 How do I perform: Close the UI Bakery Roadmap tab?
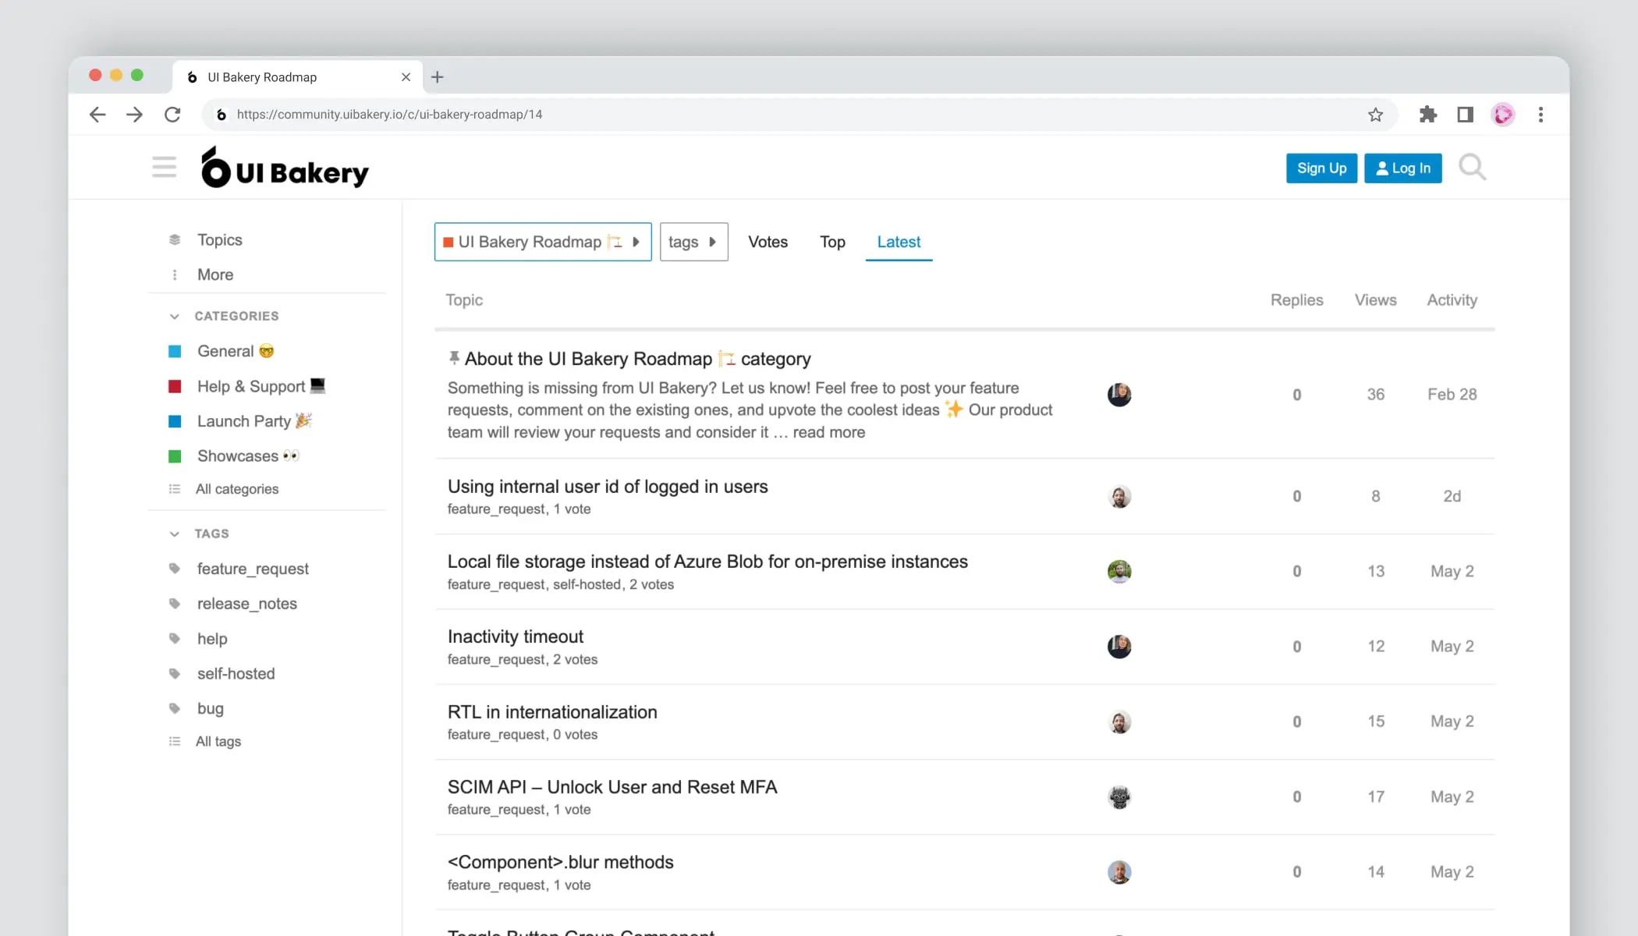pyautogui.click(x=406, y=76)
